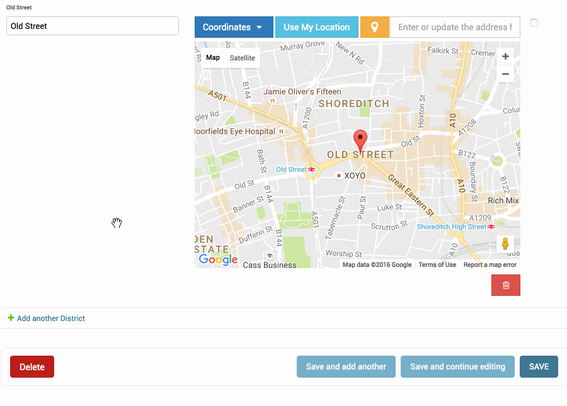Click the A1209 road label
The width and height of the screenshot is (567, 406).
[480, 218]
